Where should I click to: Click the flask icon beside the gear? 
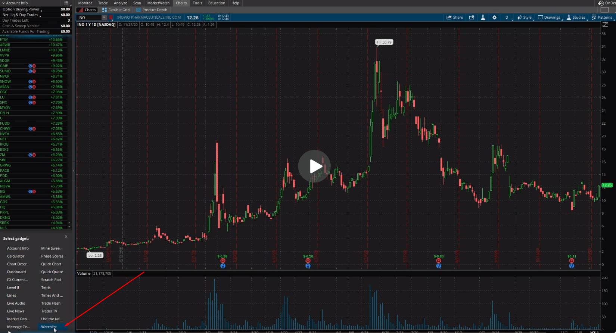[483, 18]
